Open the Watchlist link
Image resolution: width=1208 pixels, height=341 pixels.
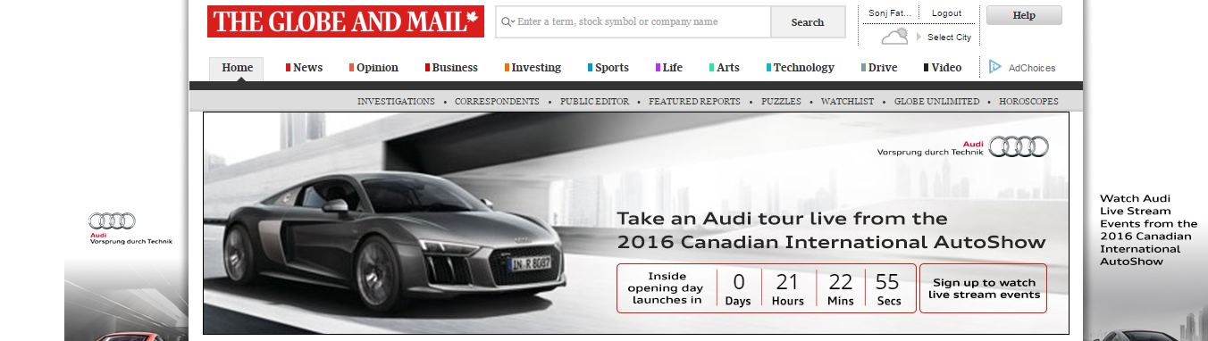point(847,102)
